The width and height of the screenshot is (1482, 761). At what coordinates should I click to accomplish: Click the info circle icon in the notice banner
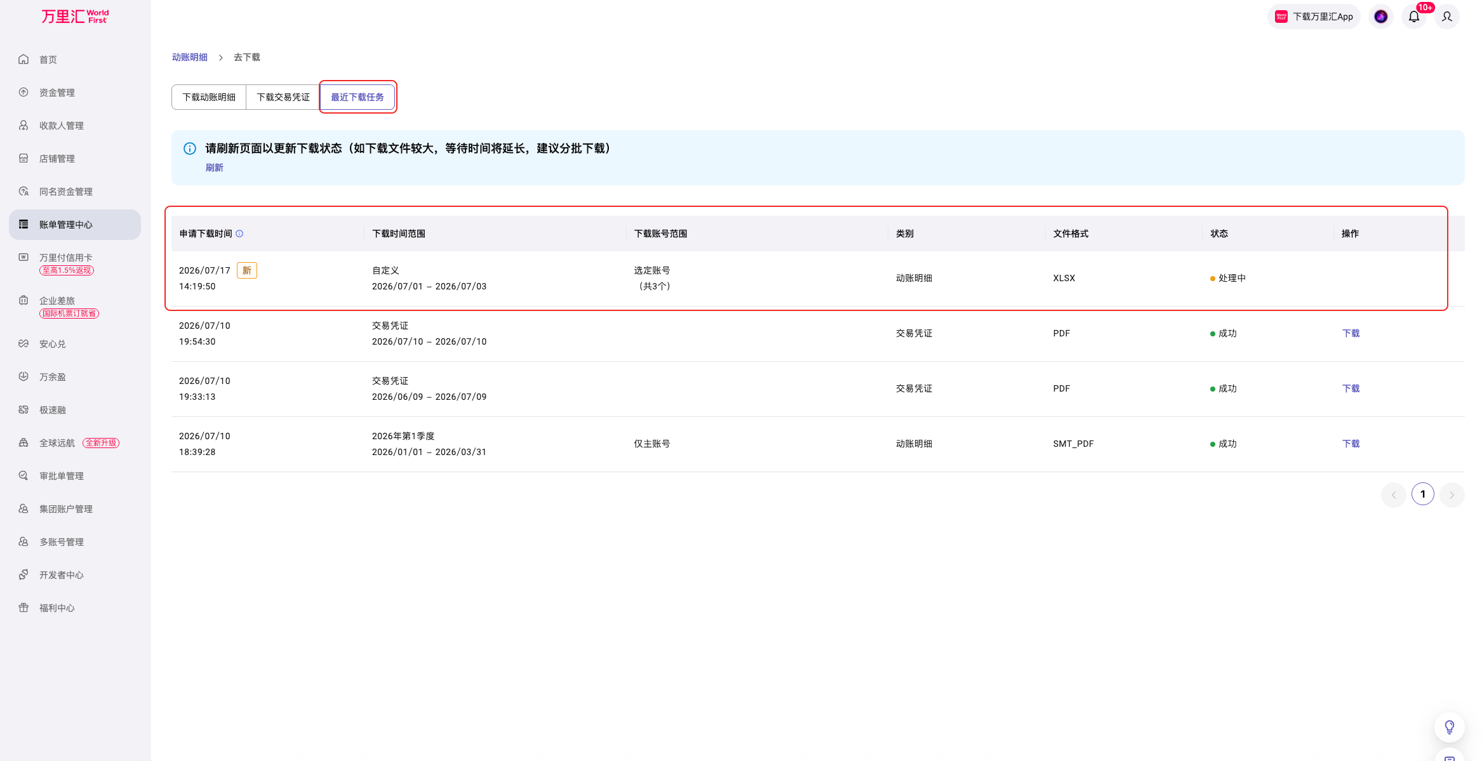coord(190,149)
